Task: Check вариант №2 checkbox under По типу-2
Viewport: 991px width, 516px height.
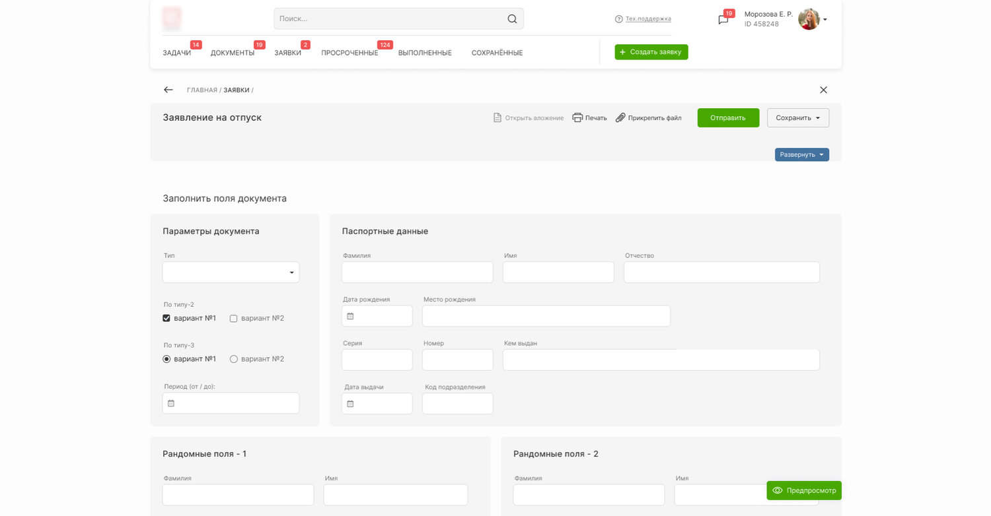Action: click(233, 318)
